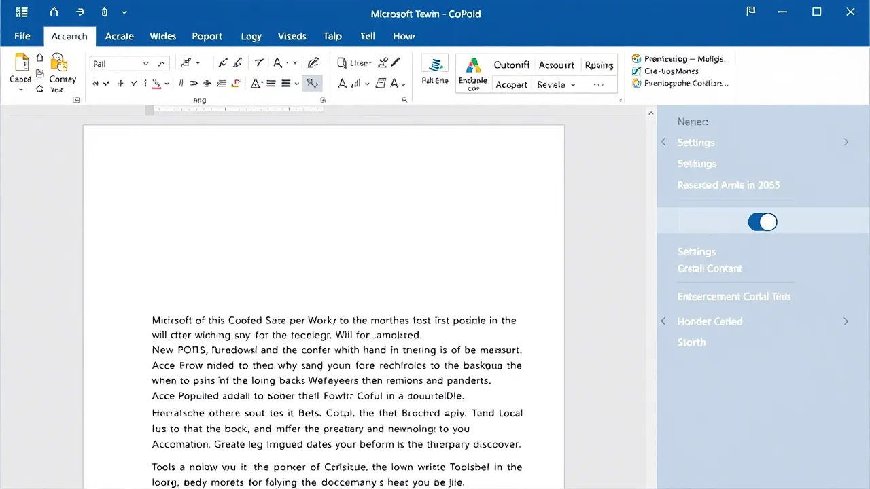Switch to the Poport tab
This screenshot has width=870, height=489.
pyautogui.click(x=207, y=36)
